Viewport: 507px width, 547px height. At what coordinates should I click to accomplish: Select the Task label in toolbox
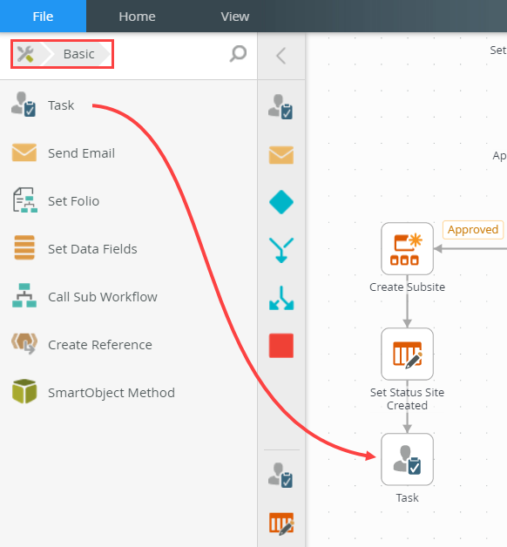(61, 105)
